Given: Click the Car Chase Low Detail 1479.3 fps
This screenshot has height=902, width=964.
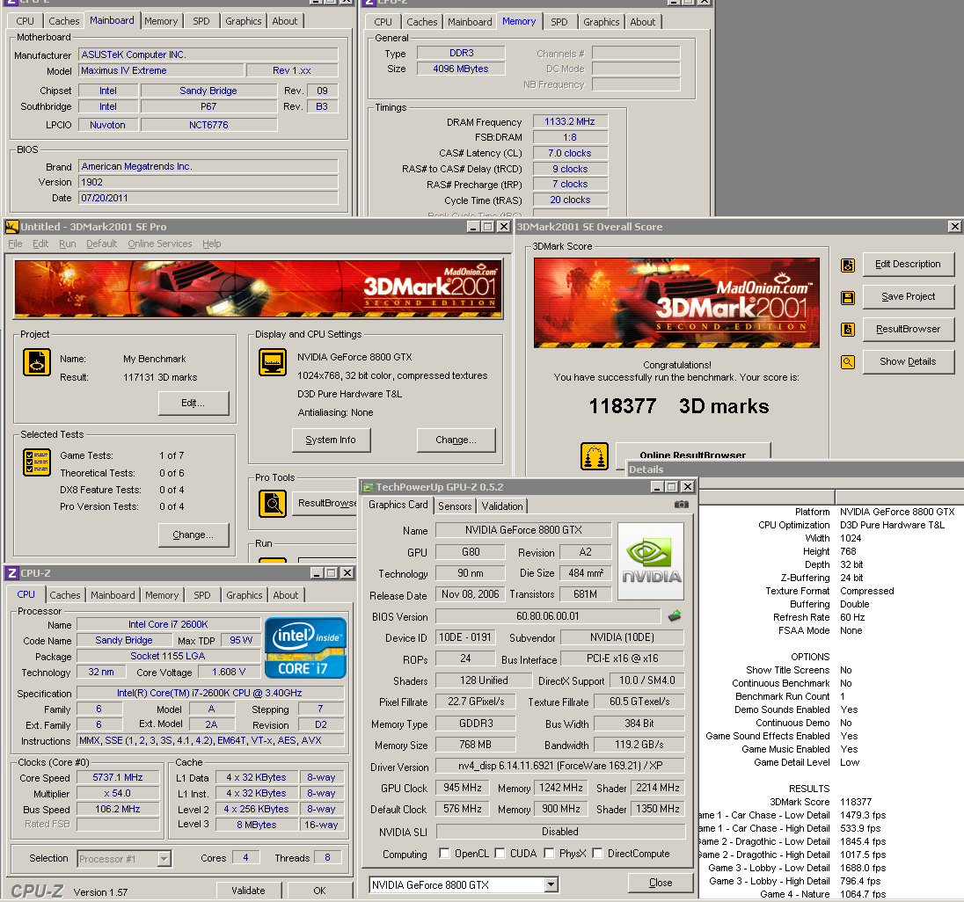Looking at the screenshot, I should pyautogui.click(x=863, y=815).
